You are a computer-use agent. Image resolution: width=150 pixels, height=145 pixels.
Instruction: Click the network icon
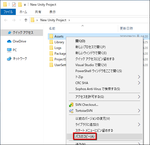[9, 59]
